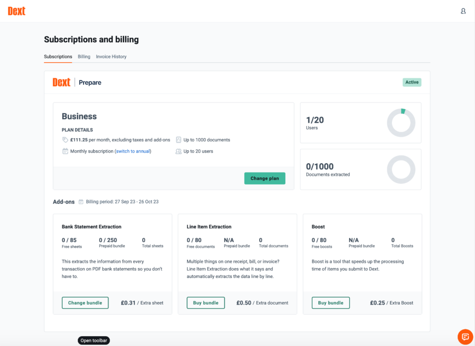475x346 pixels.
Task: Click the Users usage donut chart
Action: click(401, 123)
